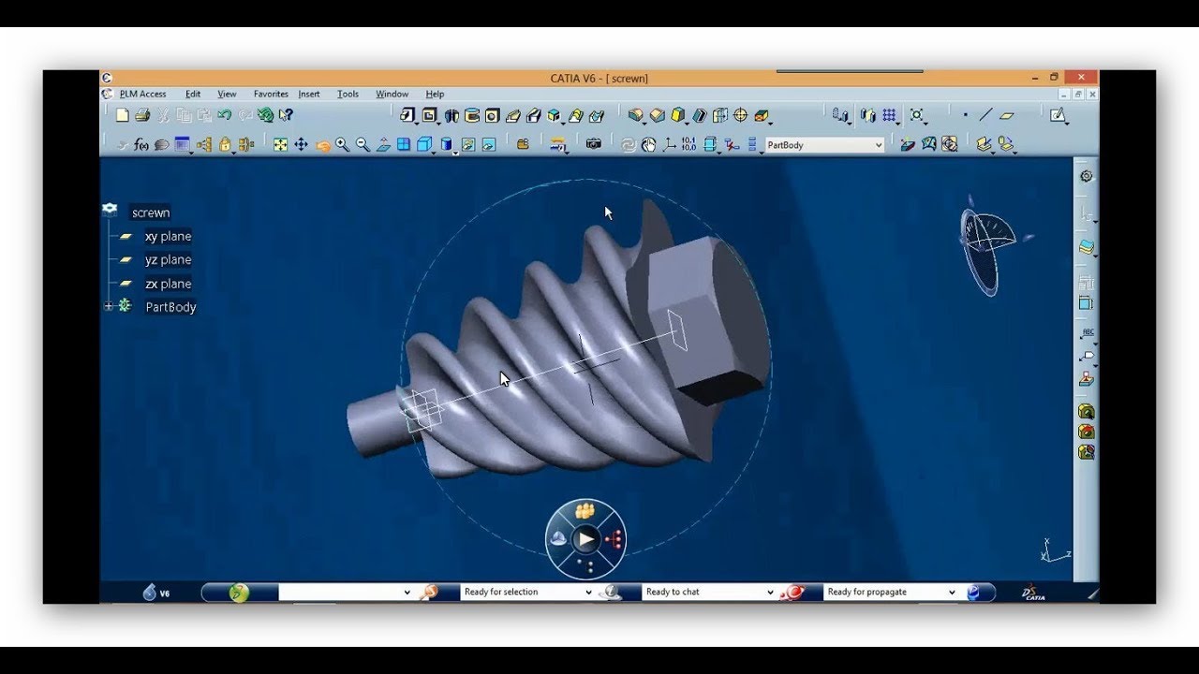Select PartBody in the specification tree
1199x674 pixels.
tap(170, 307)
